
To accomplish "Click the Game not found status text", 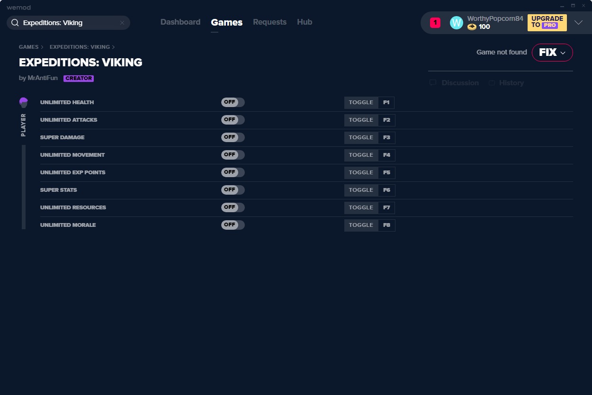I will [x=502, y=52].
